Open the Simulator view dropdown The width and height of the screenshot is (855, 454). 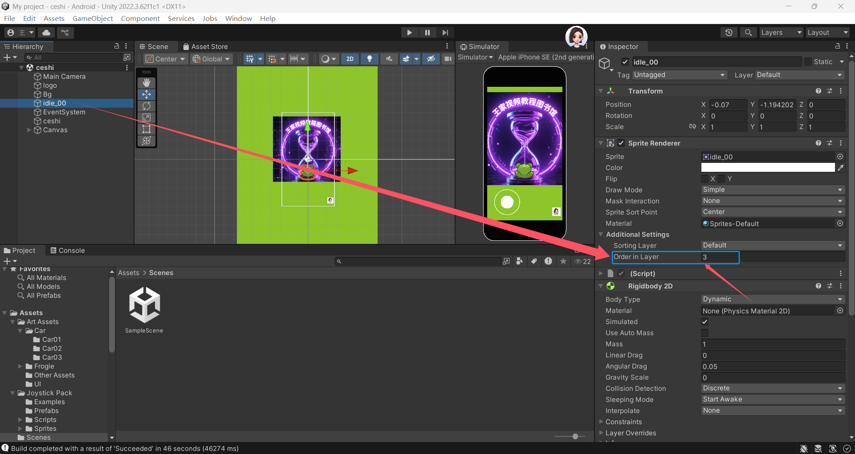pyautogui.click(x=475, y=57)
